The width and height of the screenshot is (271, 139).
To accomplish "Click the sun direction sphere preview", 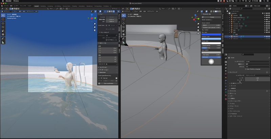I will coord(211,61).
